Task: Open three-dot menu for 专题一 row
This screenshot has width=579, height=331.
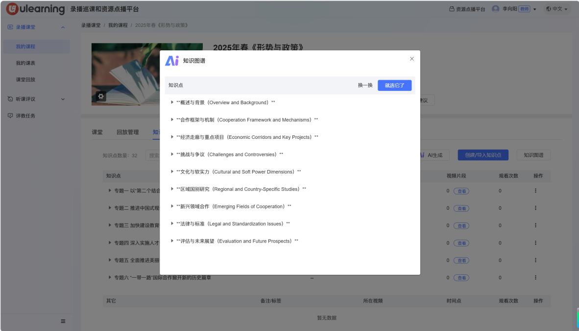Action: (535, 191)
